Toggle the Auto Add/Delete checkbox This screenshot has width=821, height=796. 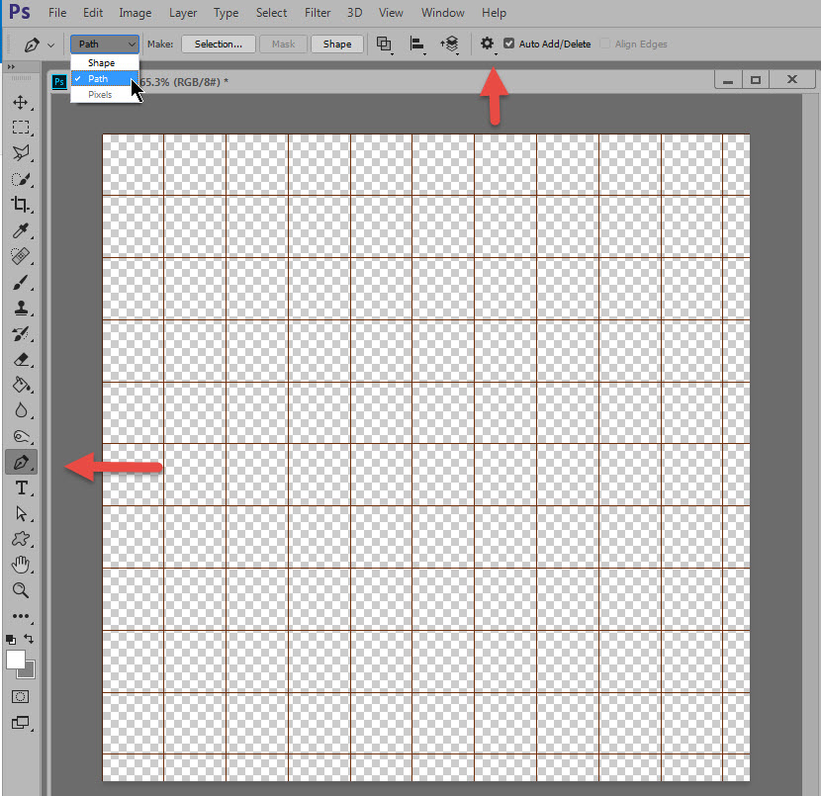[x=509, y=44]
